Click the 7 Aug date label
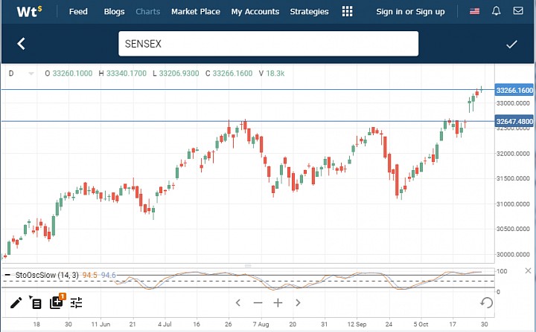Viewport: 536px width, 332px height. point(261,324)
